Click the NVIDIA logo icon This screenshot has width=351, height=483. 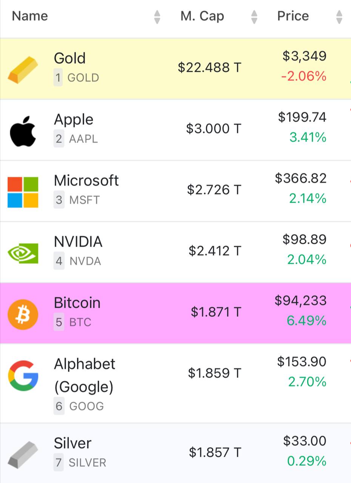[23, 253]
